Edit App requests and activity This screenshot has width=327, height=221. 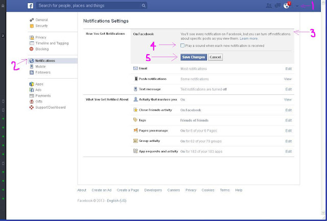(288, 152)
